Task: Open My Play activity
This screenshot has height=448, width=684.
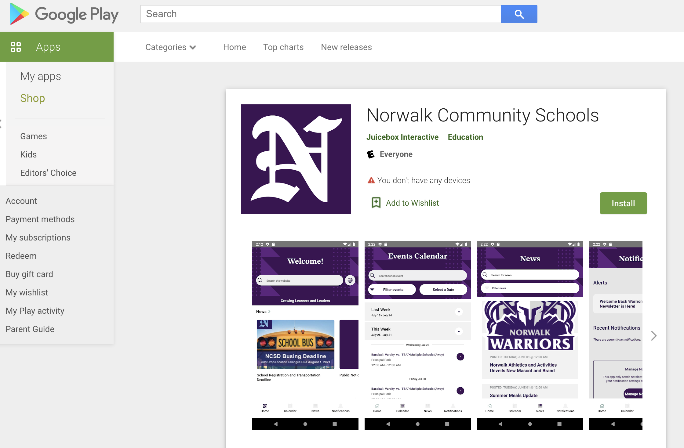Action: click(35, 311)
